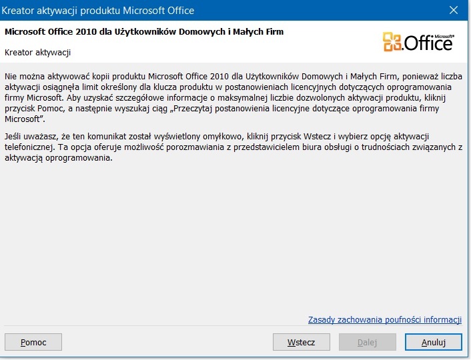Viewport: 471px width, 360px height.
Task: Click the Pomoc help button
Action: pyautogui.click(x=33, y=342)
